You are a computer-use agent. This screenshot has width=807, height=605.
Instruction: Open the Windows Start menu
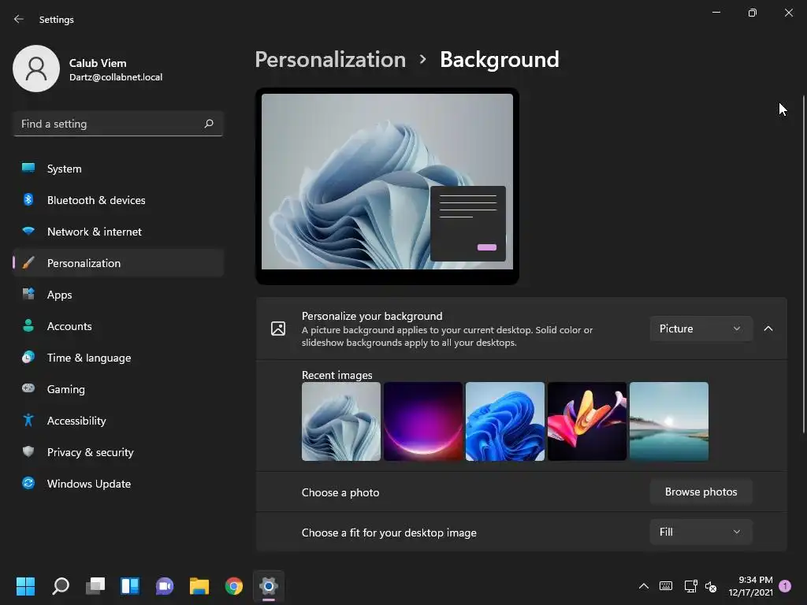[x=25, y=586]
